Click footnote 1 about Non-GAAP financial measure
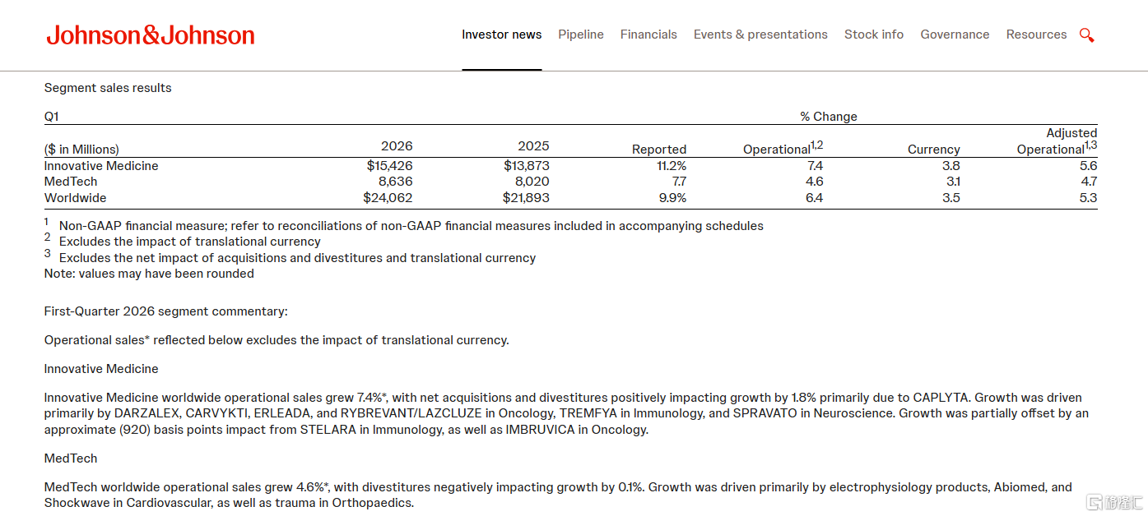Screen dimensions: 1148x516 (404, 225)
